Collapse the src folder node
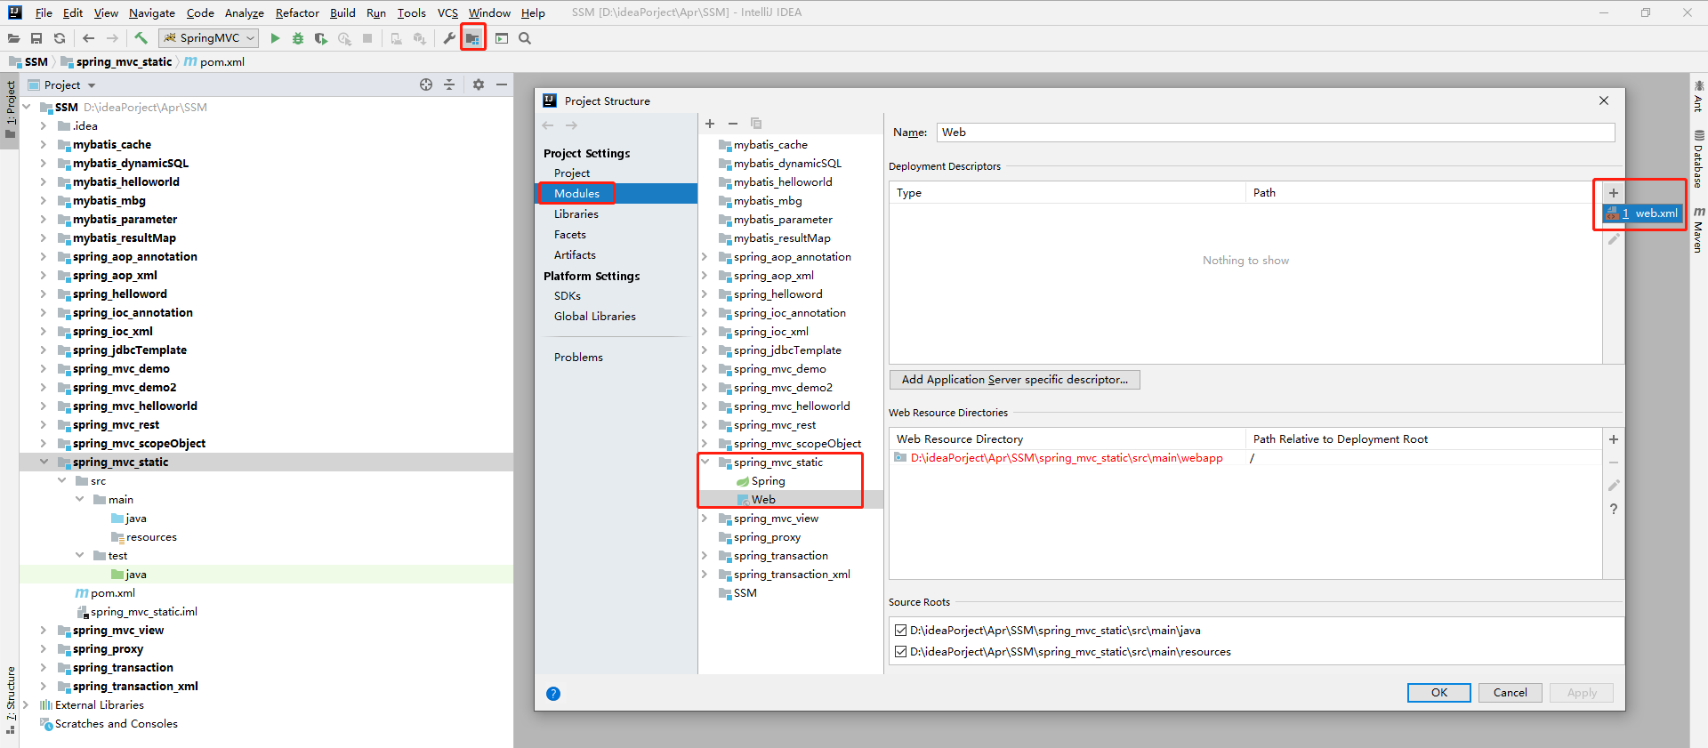This screenshot has height=748, width=1708. click(x=61, y=480)
